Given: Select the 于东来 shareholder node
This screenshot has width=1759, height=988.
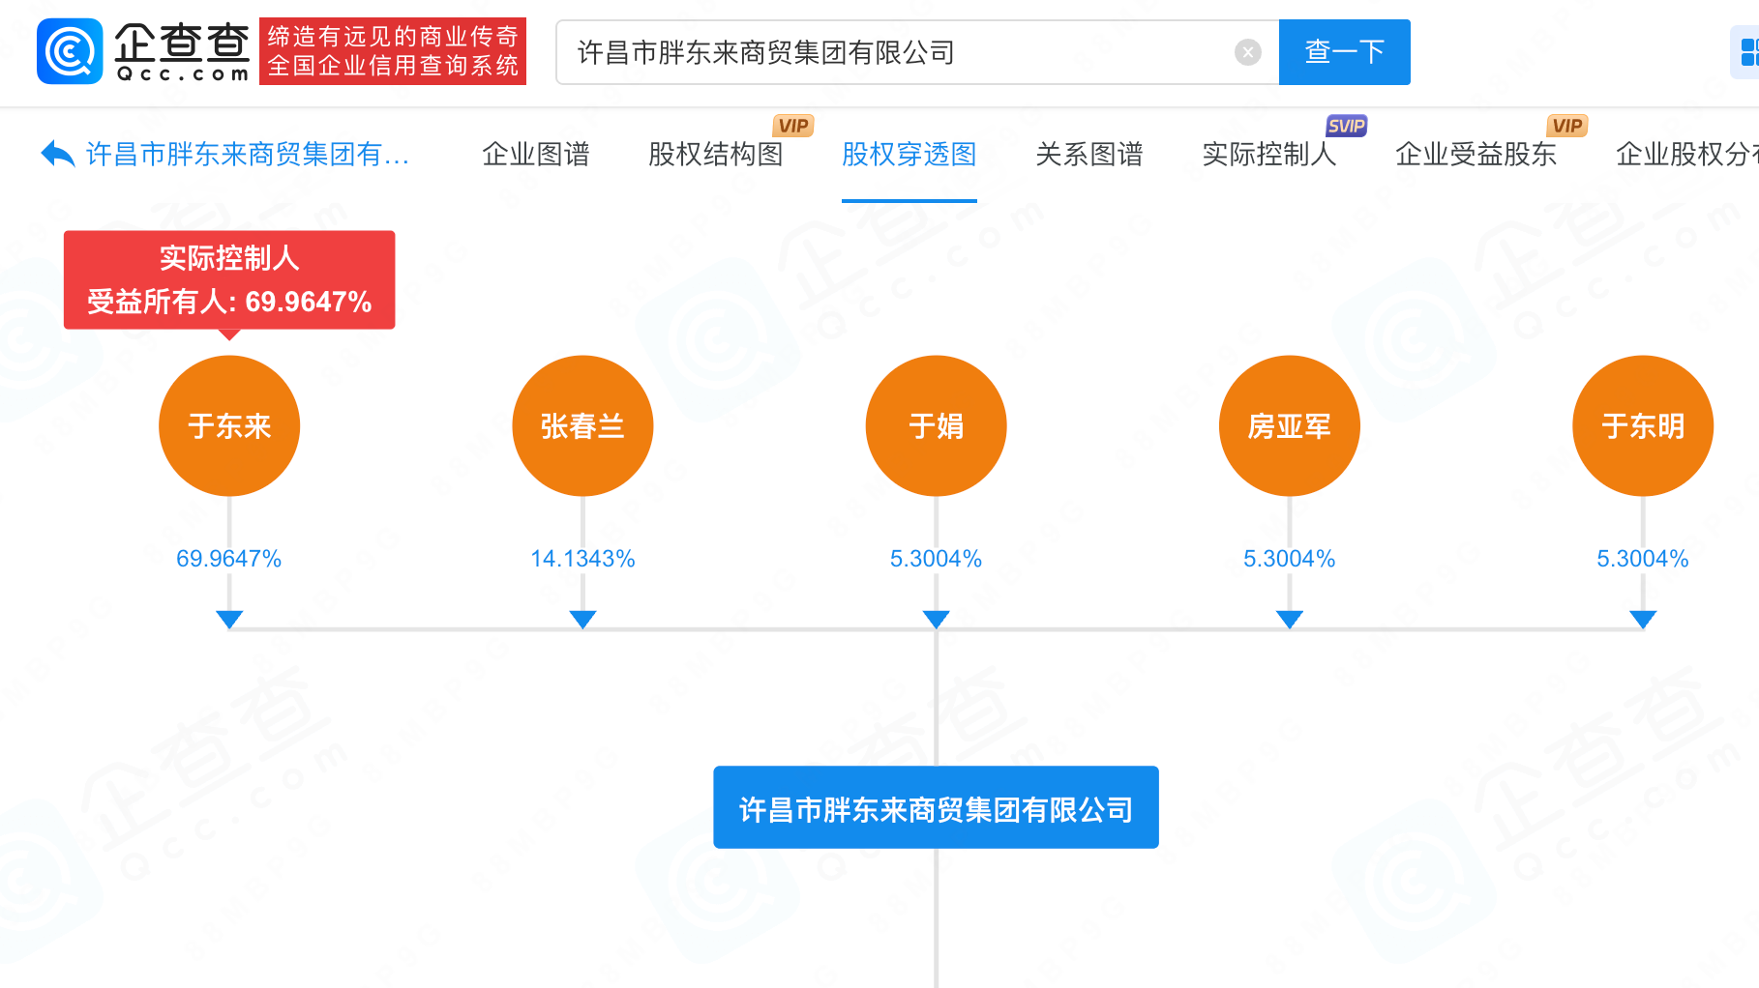Looking at the screenshot, I should click(x=229, y=426).
